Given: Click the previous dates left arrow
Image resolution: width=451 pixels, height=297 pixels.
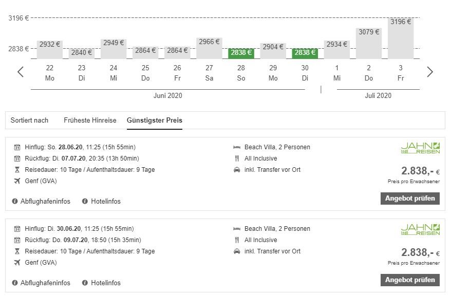Looking at the screenshot, I should click(21, 72).
